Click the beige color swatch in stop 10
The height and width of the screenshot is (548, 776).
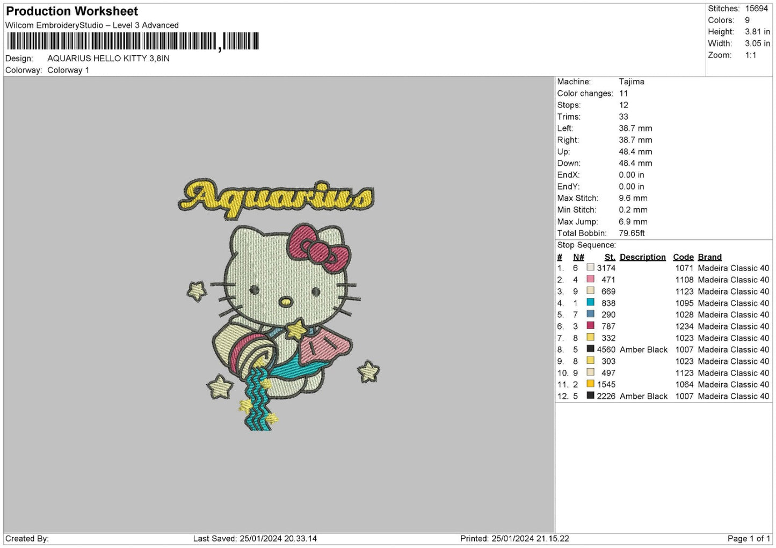pyautogui.click(x=590, y=372)
